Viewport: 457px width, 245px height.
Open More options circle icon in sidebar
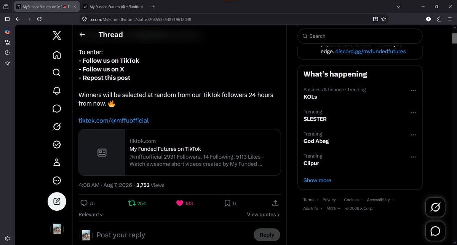coord(57,181)
